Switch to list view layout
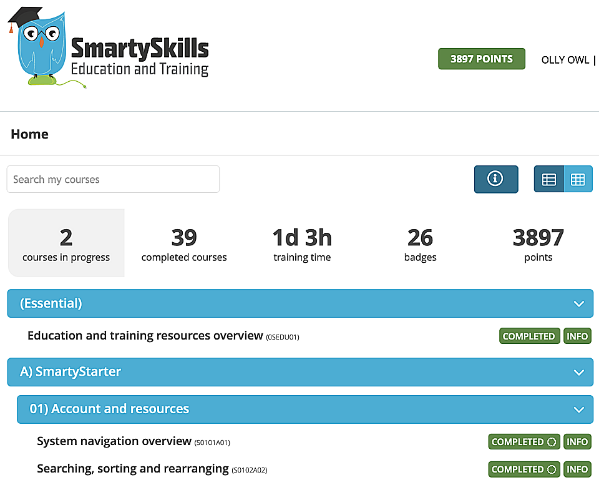The width and height of the screenshot is (599, 485). (549, 179)
